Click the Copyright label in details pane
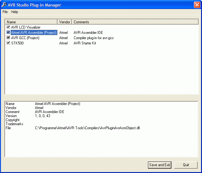This screenshot has width=202, height=173. tap(12, 120)
